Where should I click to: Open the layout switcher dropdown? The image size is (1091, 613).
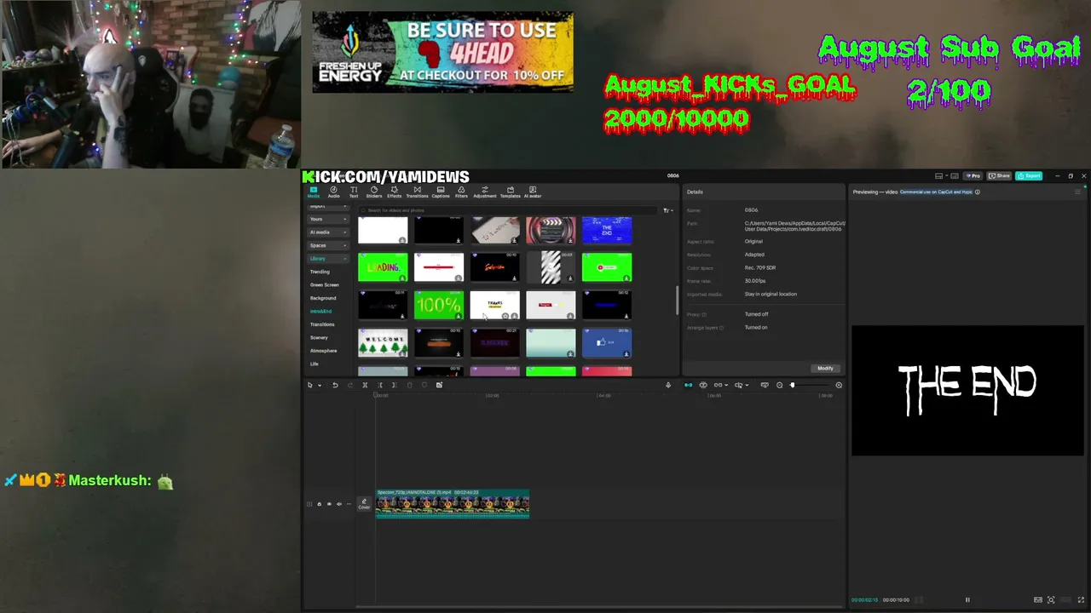(940, 176)
